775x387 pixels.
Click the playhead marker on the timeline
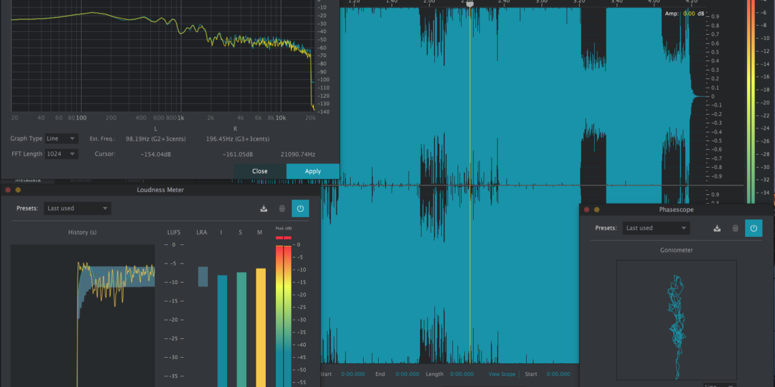[x=469, y=3]
